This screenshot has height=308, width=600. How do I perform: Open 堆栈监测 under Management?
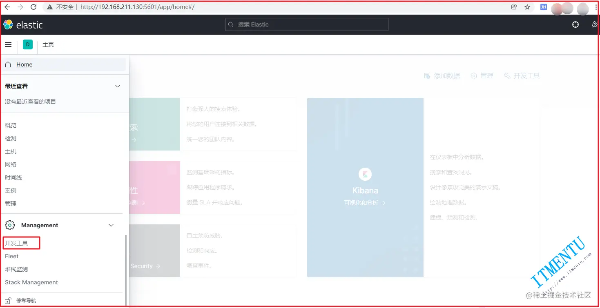click(16, 269)
